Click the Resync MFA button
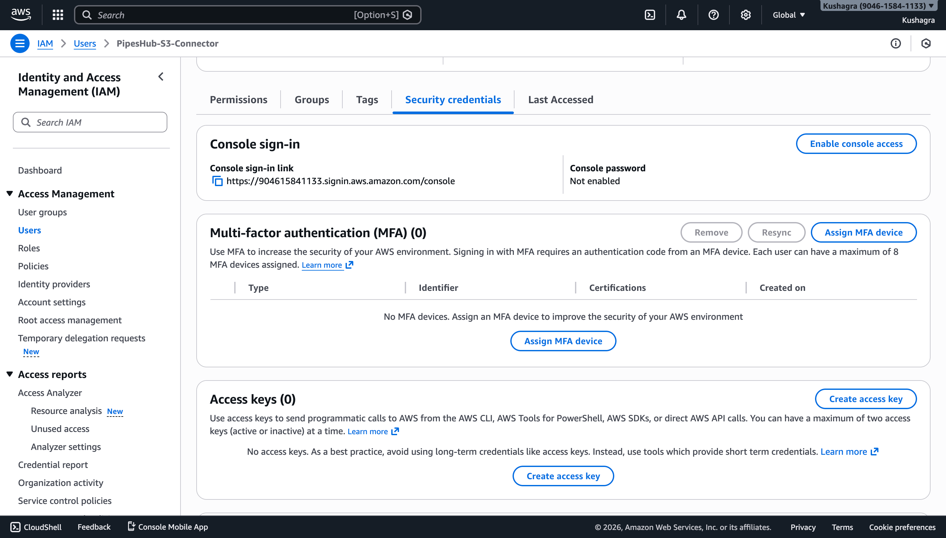This screenshot has width=946, height=538. click(776, 232)
